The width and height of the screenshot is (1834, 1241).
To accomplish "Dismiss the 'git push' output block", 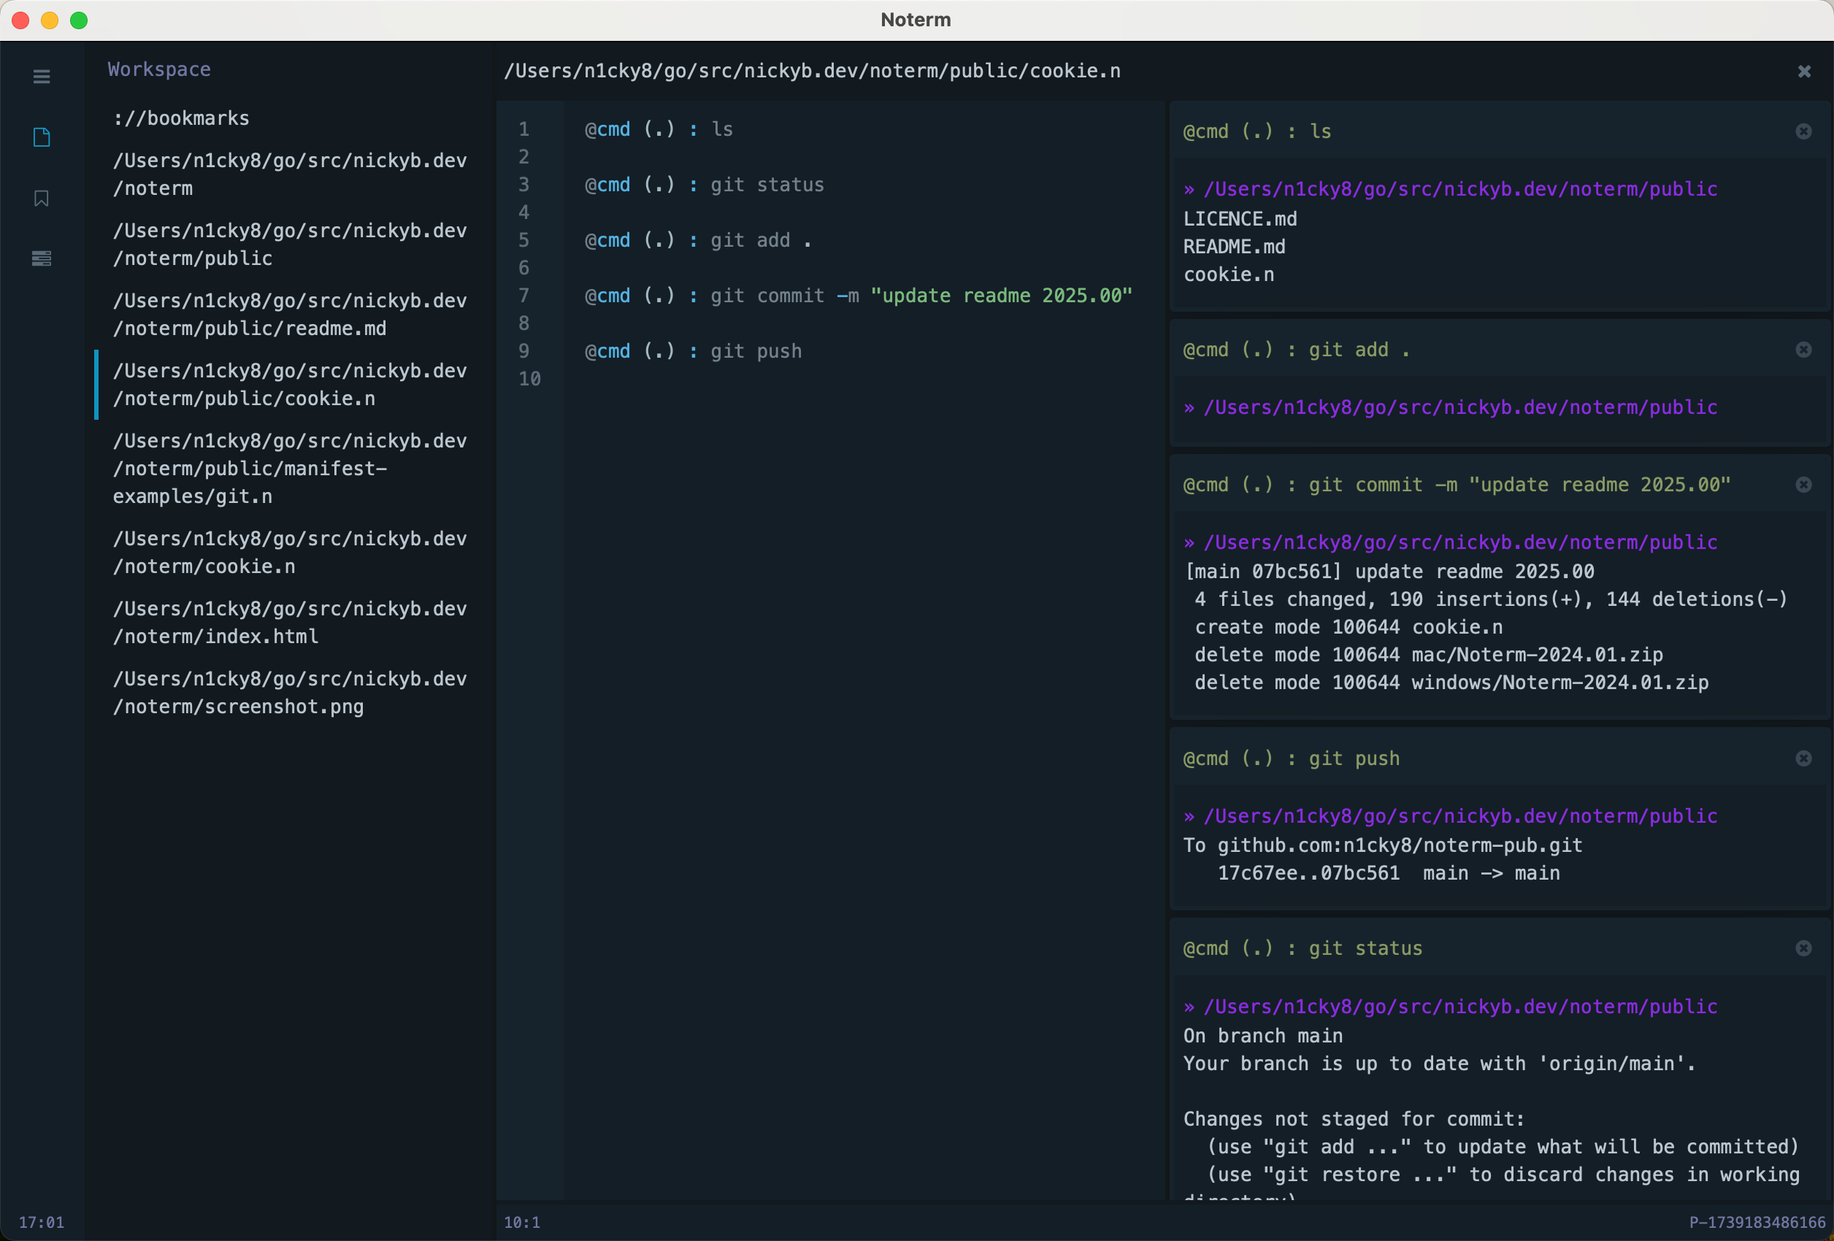I will (x=1803, y=759).
